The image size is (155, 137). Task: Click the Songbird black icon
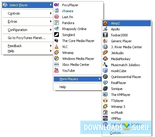[x=57, y=35]
